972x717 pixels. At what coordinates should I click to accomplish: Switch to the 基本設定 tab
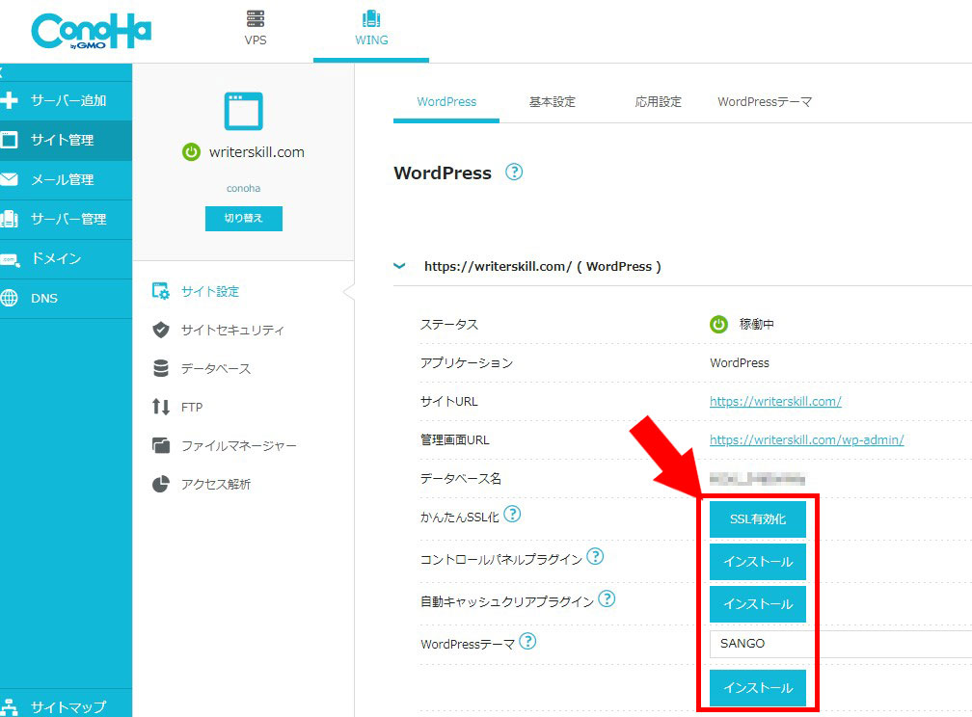point(553,101)
